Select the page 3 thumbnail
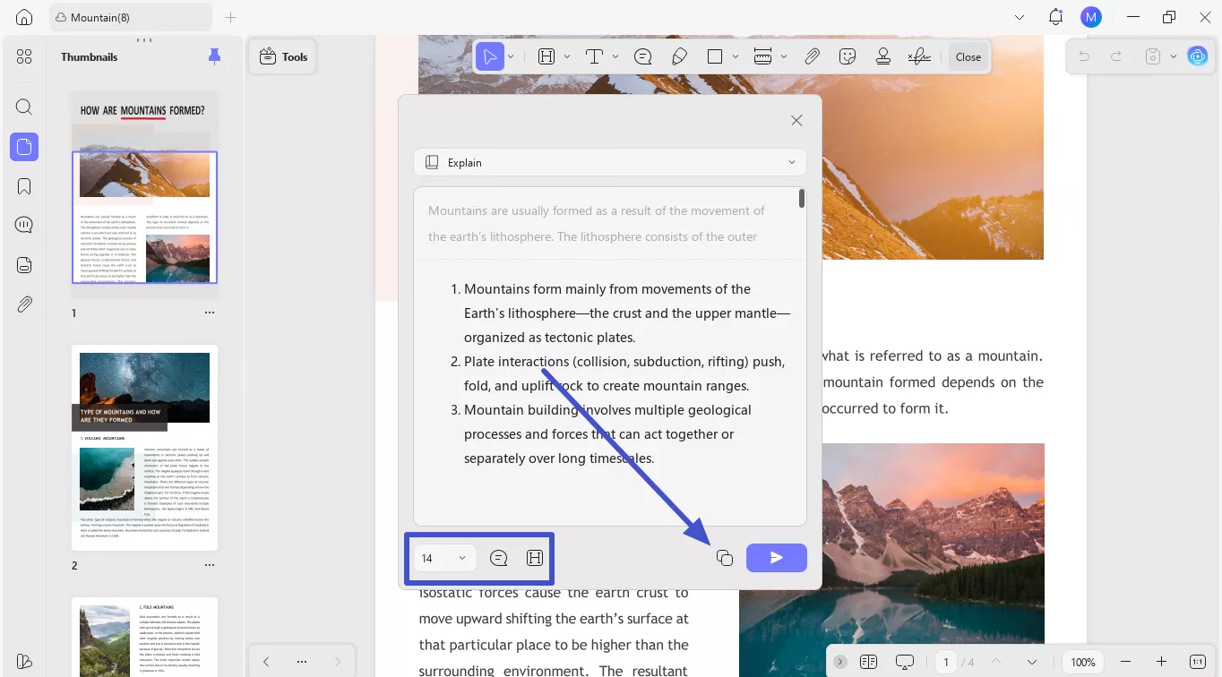 [144, 637]
